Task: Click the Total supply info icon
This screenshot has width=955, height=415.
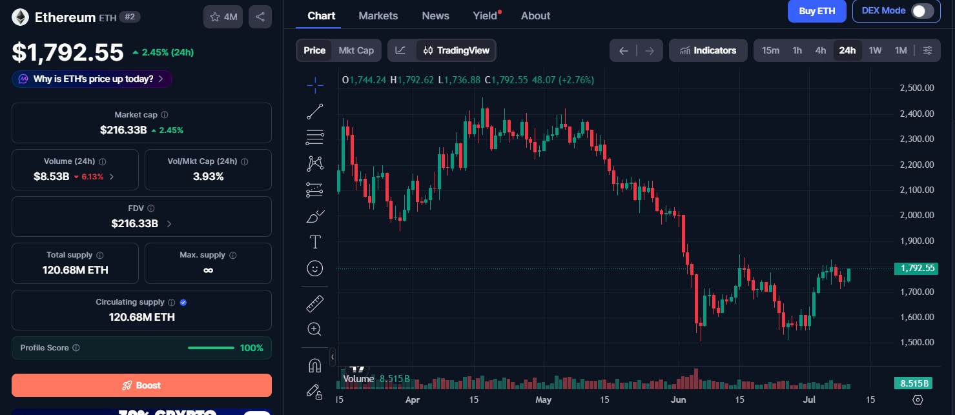Action: tap(100, 256)
